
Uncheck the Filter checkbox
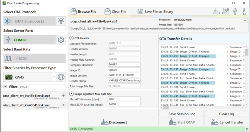pos(5,87)
